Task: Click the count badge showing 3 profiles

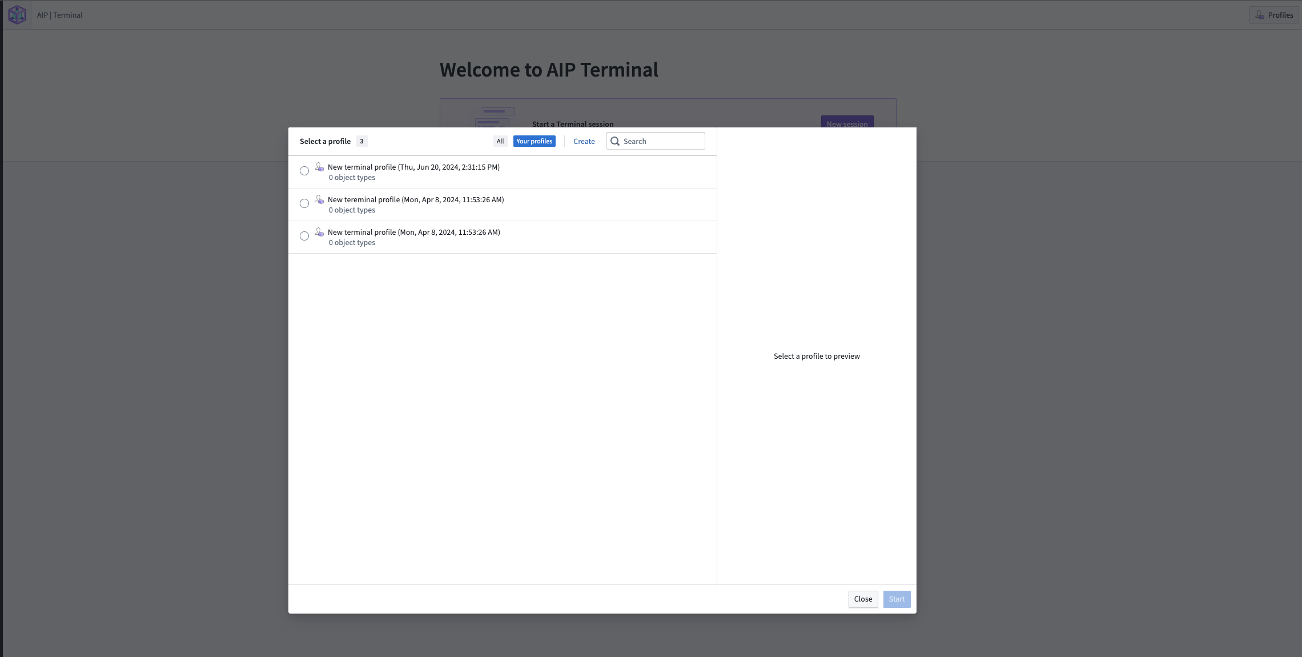Action: tap(361, 141)
